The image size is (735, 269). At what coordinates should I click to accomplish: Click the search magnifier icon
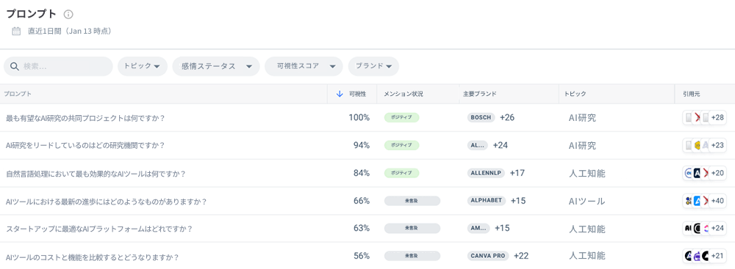pyautogui.click(x=14, y=67)
